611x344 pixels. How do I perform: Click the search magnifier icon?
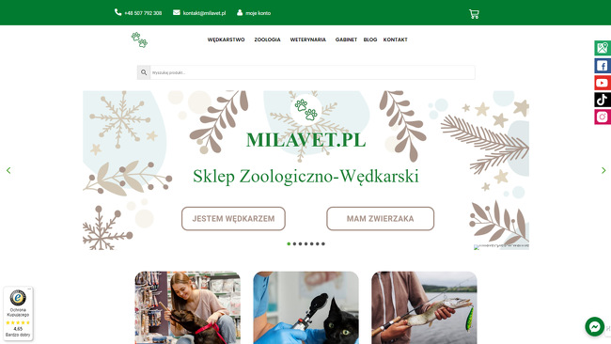pyautogui.click(x=144, y=72)
